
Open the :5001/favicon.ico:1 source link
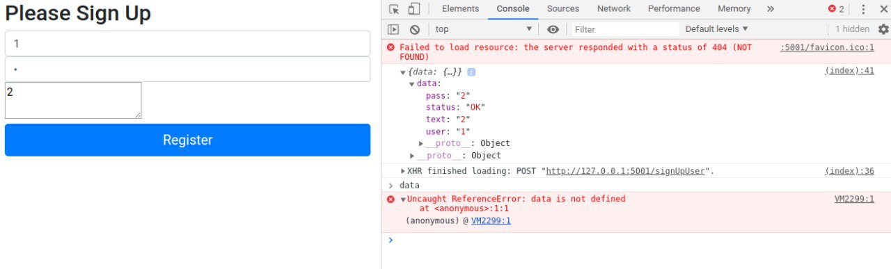click(827, 47)
